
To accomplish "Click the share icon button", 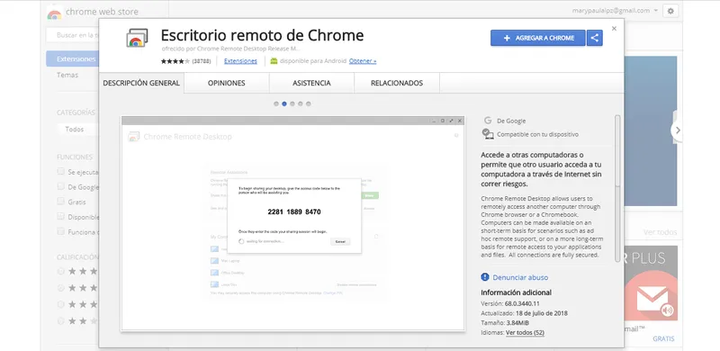I will click(595, 38).
